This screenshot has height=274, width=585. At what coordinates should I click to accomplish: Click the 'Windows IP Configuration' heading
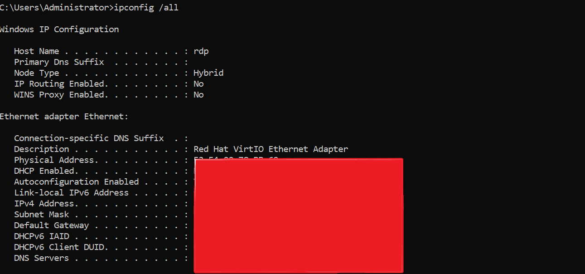(x=59, y=29)
